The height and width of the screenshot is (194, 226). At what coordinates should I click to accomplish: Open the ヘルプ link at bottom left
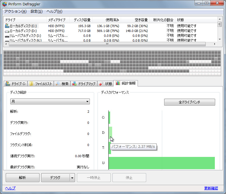click(x=10, y=188)
